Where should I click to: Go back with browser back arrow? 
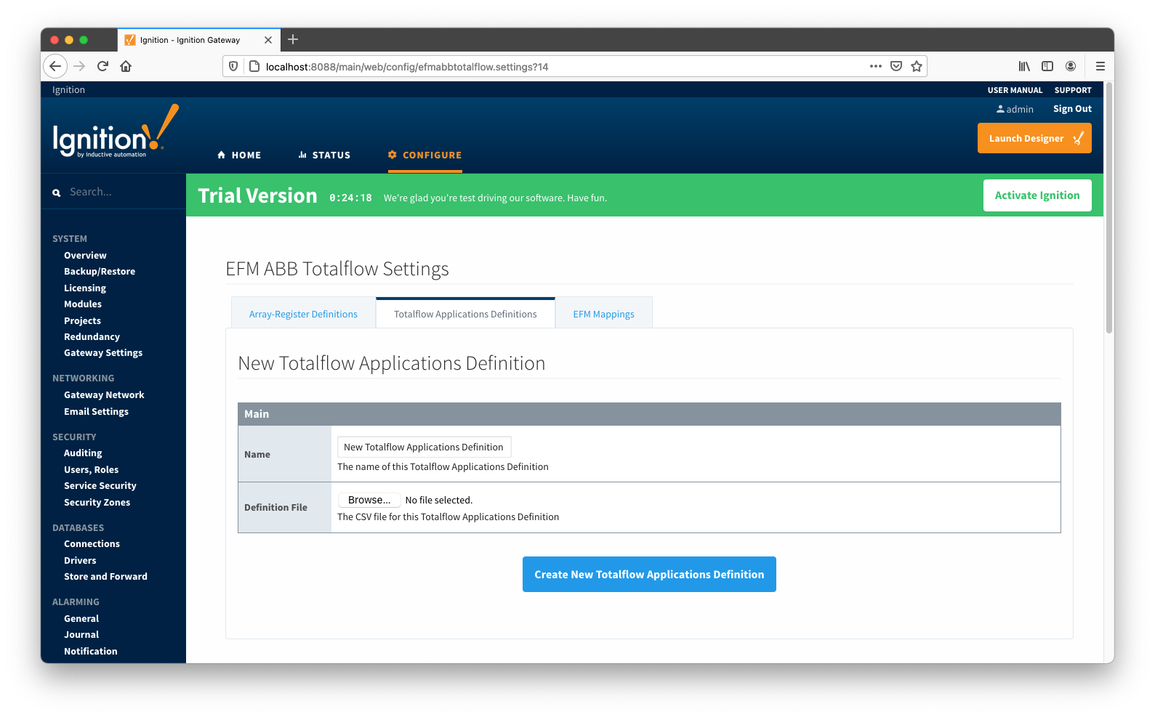click(55, 66)
